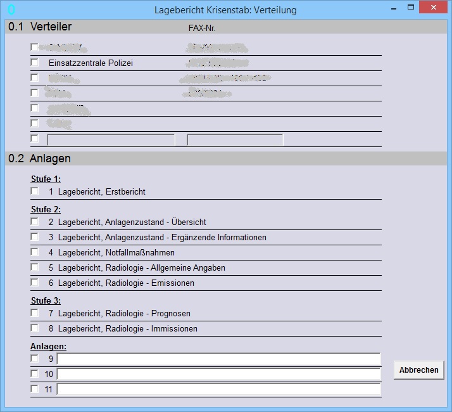Tick Anlagenzustand - Ergänzende Informationen checkbox
This screenshot has width=452, height=412.
pos(35,237)
